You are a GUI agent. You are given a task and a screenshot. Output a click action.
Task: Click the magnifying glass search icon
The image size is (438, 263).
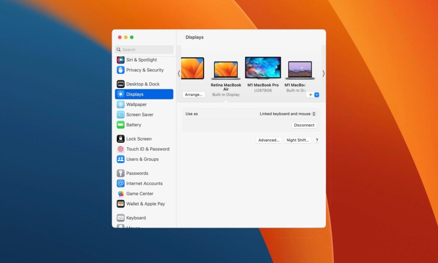click(x=119, y=50)
